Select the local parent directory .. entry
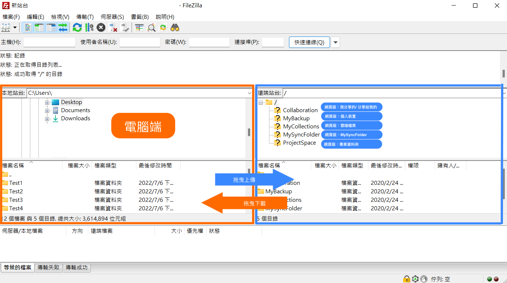 coord(11,175)
